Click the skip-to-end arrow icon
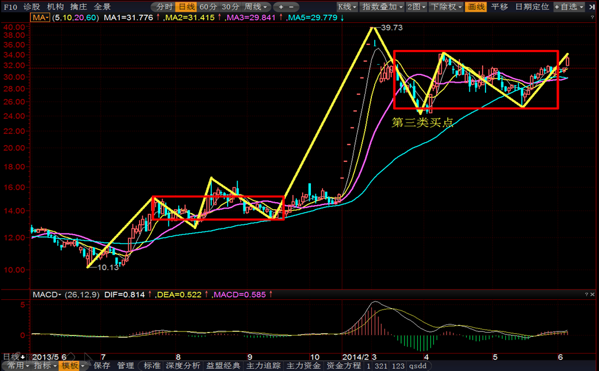The width and height of the screenshot is (599, 371). pos(592,7)
